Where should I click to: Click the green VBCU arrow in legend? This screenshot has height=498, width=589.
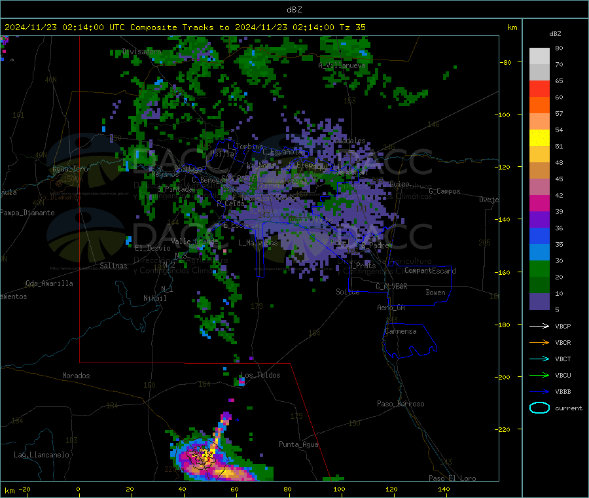[x=539, y=375]
